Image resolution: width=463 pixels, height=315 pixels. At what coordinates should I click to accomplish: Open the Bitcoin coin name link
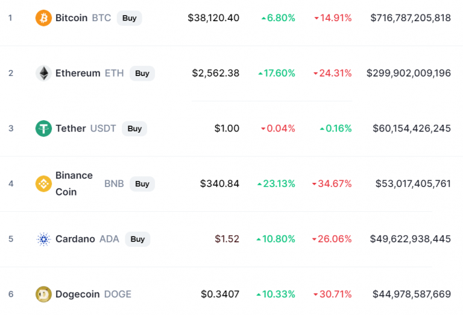tap(72, 18)
